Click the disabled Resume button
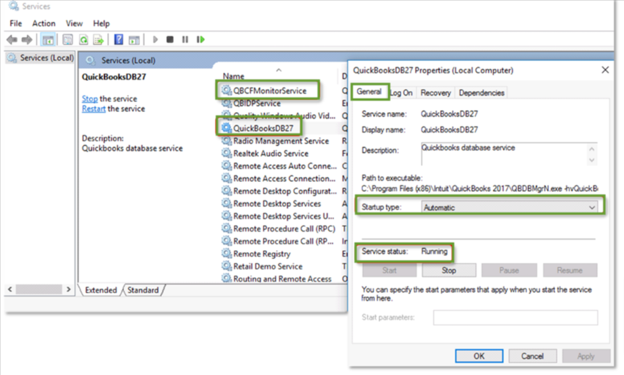Screen dimensions: 624x375 tap(570, 270)
